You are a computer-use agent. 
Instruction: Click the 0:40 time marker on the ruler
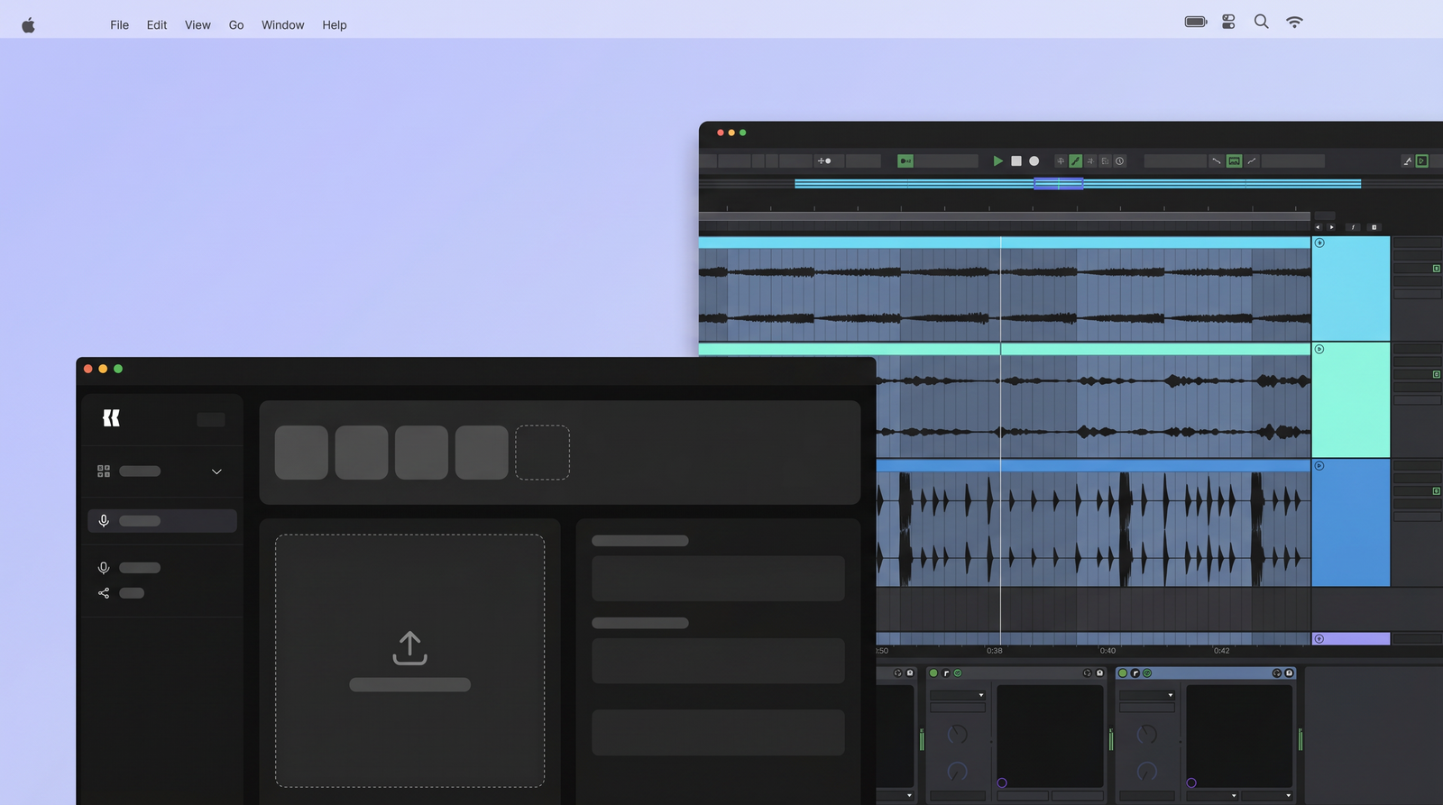click(1108, 651)
